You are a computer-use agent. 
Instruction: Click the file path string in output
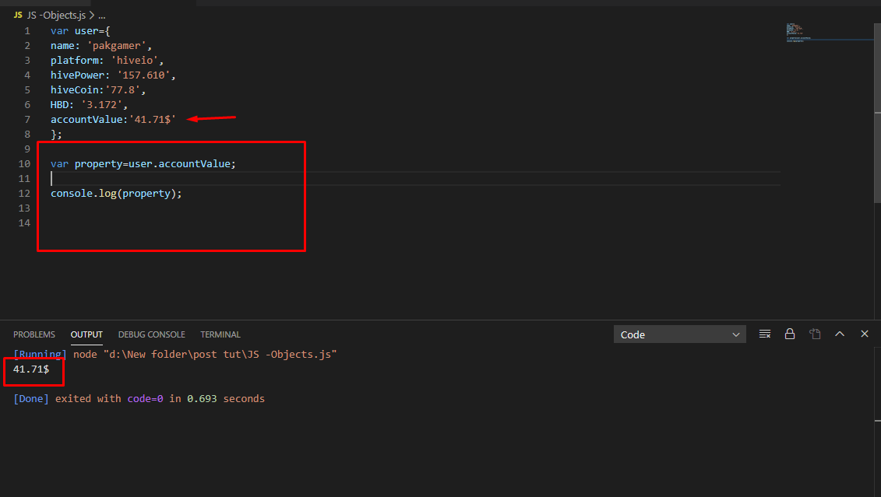point(220,355)
